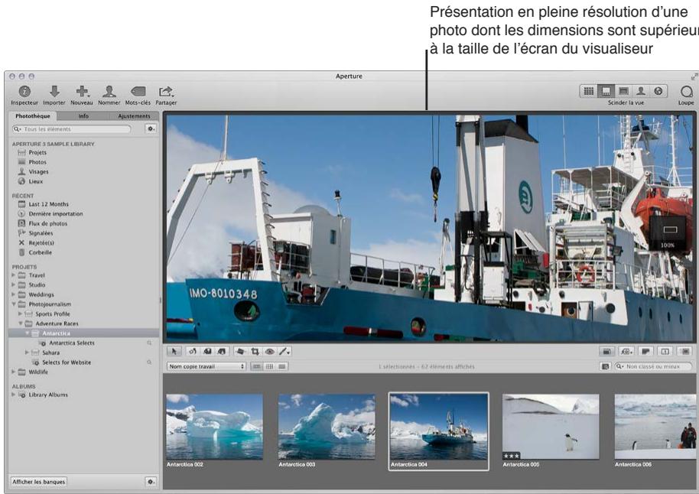This screenshot has height=494, width=699.
Task: Switch browser to grid view
Action: click(x=269, y=366)
